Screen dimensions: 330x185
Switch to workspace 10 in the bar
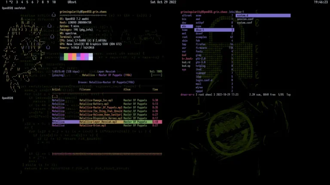click(x=54, y=2)
